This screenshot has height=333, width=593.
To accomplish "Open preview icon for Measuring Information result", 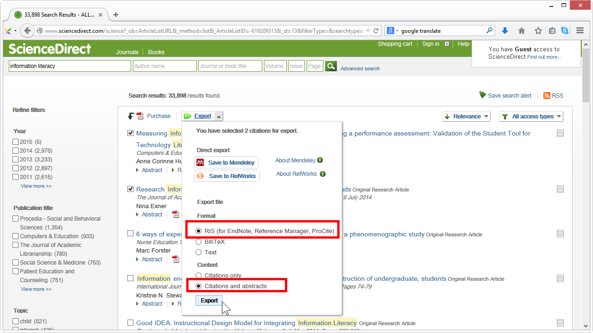I will tap(560, 133).
